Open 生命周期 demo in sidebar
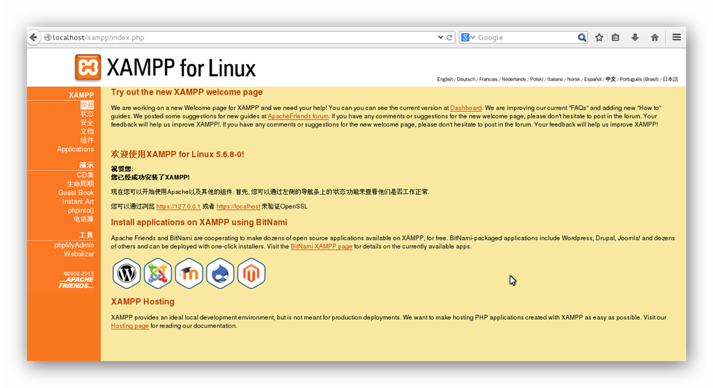Screen dimensions: 713x388 (81, 184)
